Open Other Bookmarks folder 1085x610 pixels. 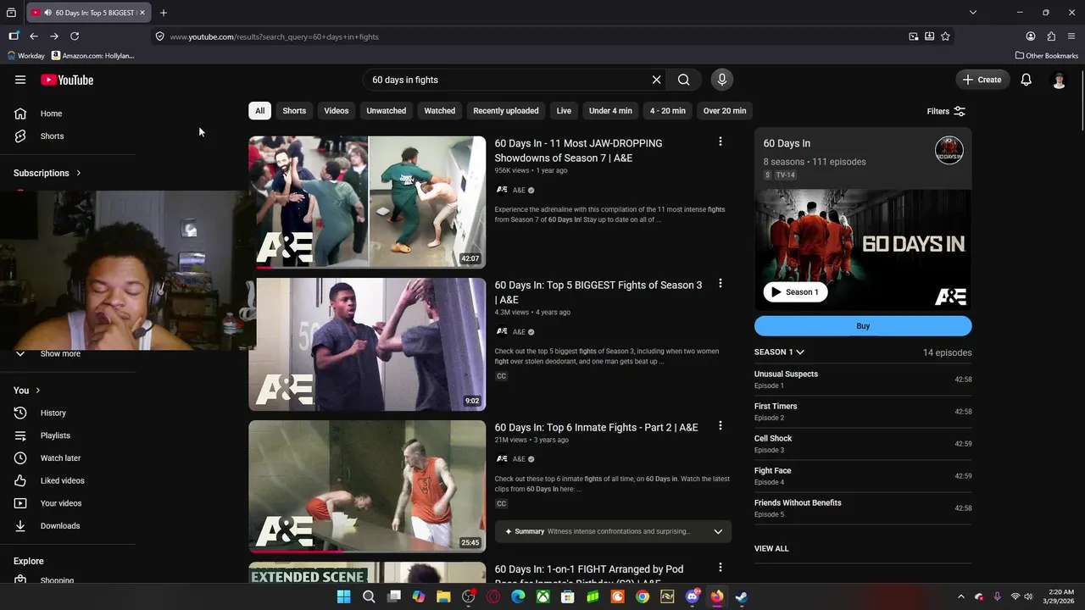pos(1046,56)
